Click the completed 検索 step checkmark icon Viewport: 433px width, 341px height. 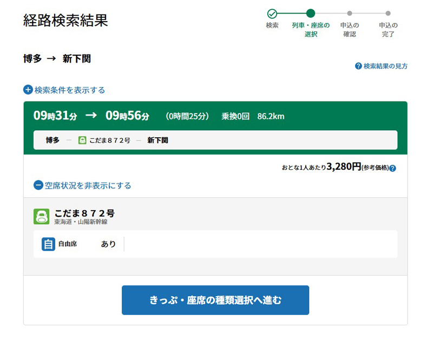point(272,14)
